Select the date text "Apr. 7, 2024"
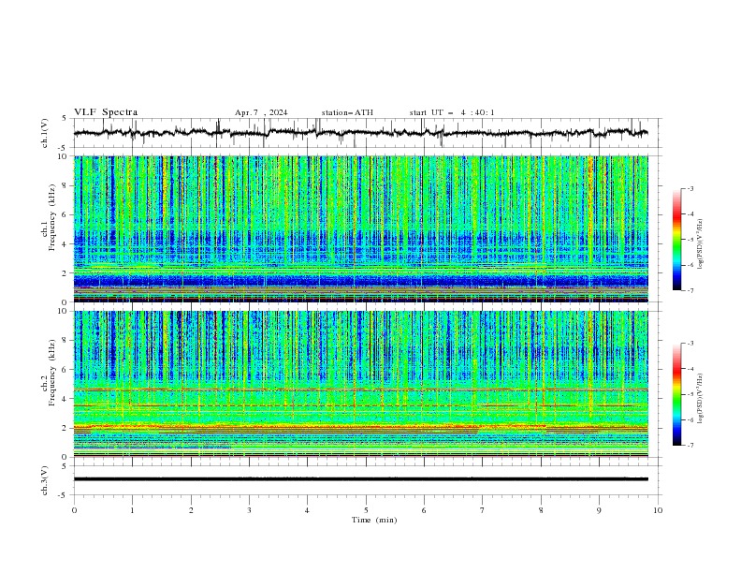741x573 pixels. 261,112
